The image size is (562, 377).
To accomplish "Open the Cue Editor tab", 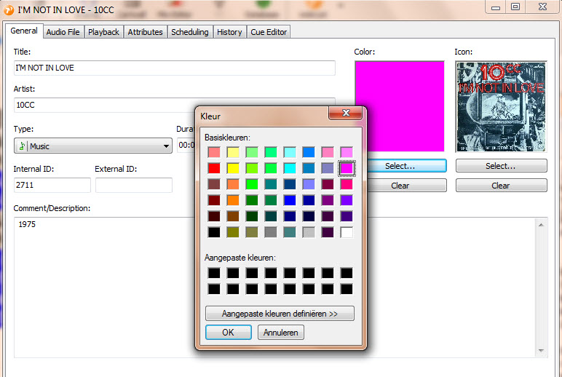I will (269, 32).
